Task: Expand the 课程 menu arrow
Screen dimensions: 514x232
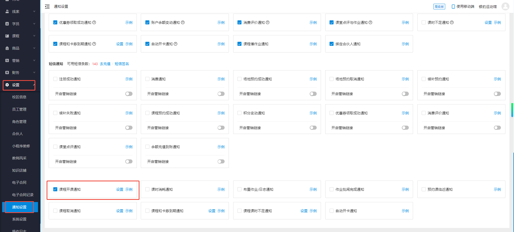Action: (x=34, y=36)
